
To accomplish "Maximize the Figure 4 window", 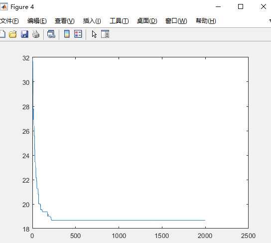I will pos(241,7).
